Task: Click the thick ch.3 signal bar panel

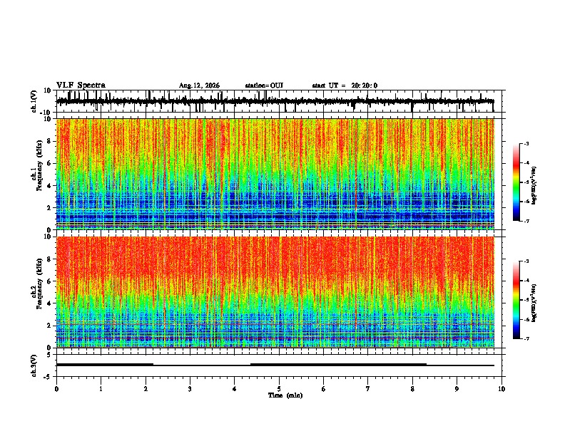Action: pos(279,365)
